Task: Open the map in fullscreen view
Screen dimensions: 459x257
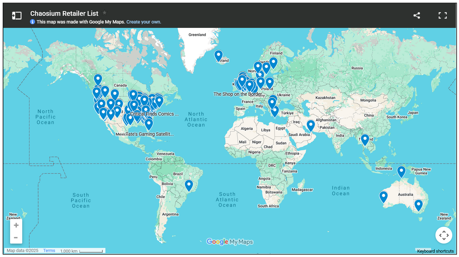Action: click(x=442, y=15)
